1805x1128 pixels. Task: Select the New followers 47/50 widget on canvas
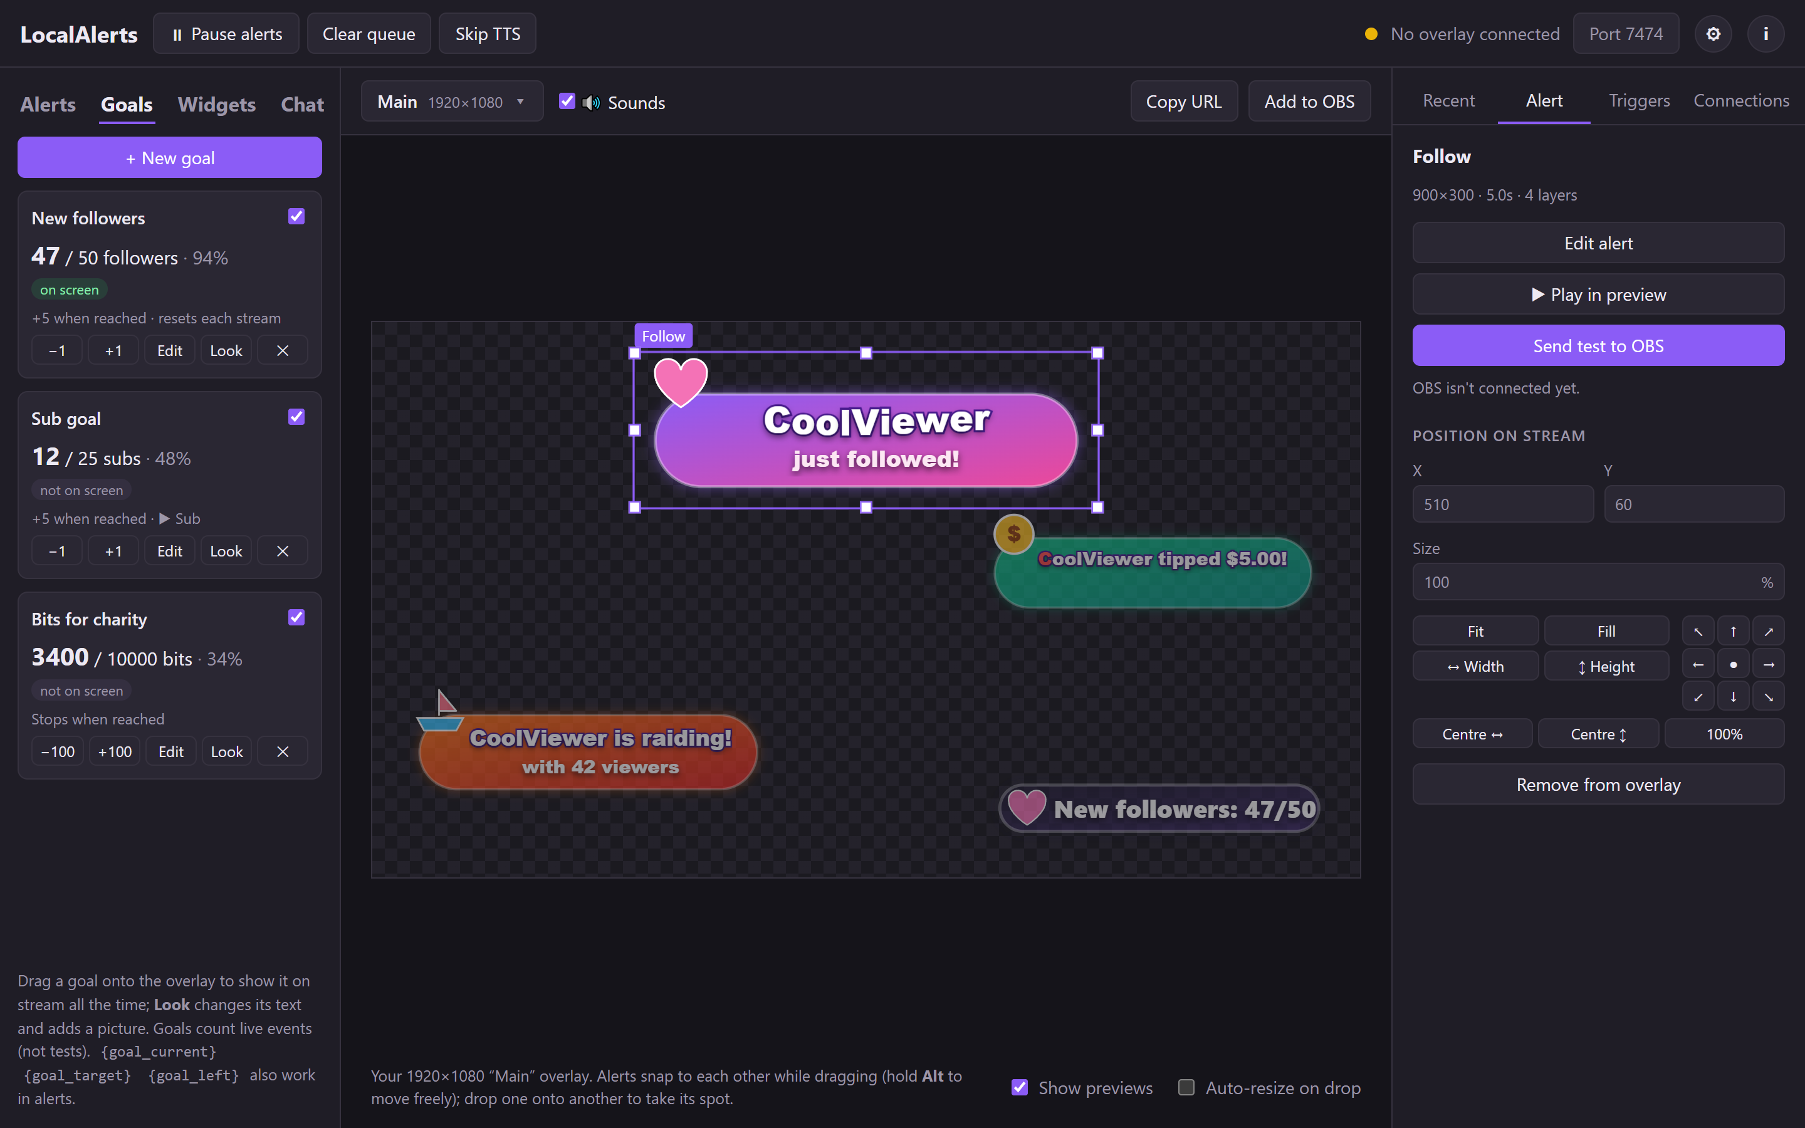(1160, 808)
